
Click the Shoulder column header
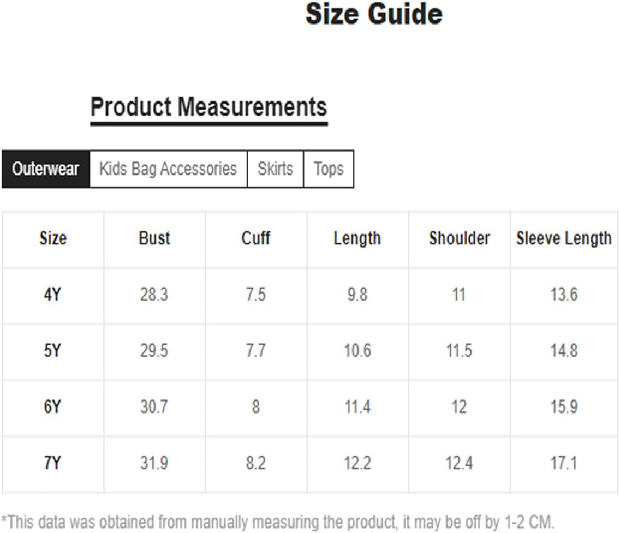pyautogui.click(x=460, y=238)
